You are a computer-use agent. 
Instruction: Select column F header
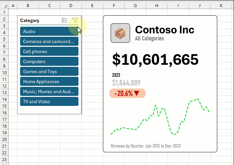[114, 6]
